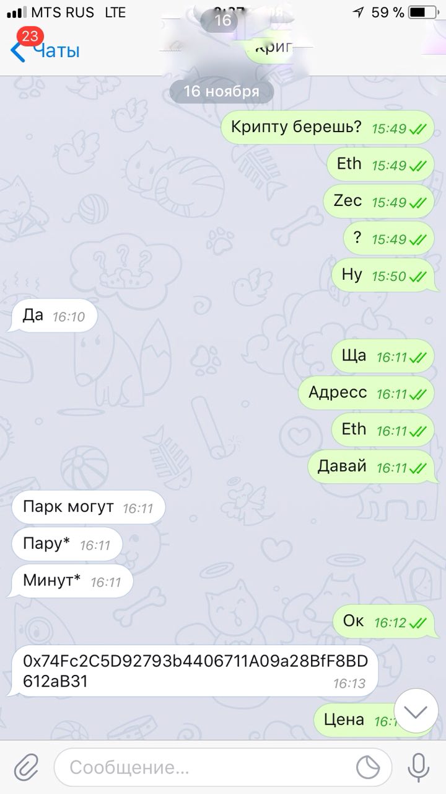Tap the Цена message bubble
This screenshot has width=446, height=794.
365,720
